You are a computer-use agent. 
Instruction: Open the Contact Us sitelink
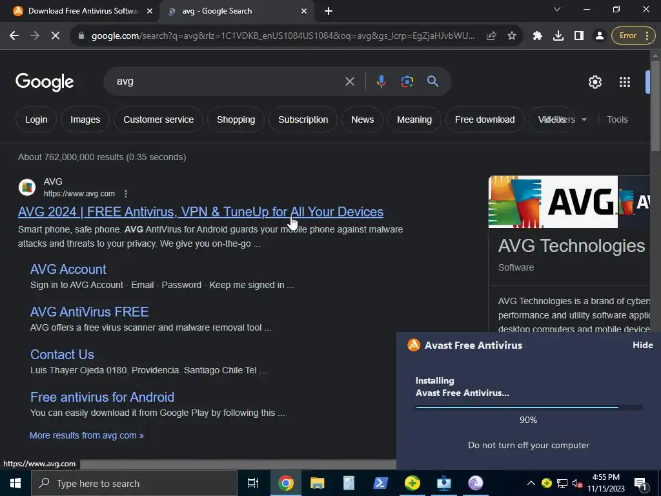[62, 355]
